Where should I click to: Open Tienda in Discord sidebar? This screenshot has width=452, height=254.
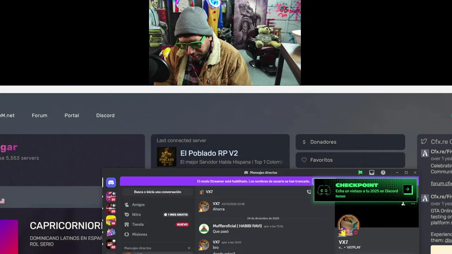point(157,224)
